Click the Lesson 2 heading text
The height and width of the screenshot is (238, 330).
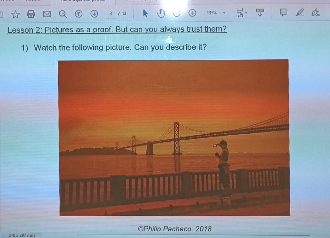pyautogui.click(x=117, y=30)
